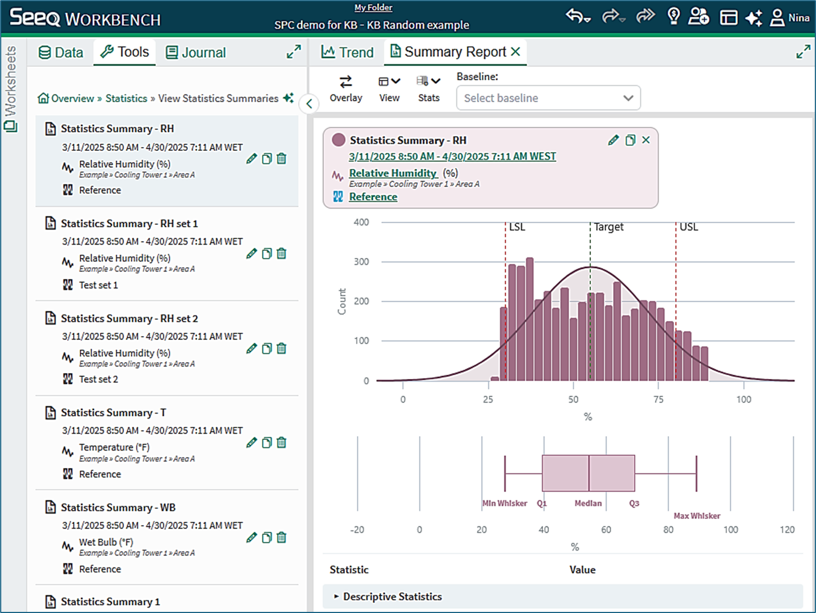
Task: Open the My Folder link
Action: click(373, 8)
